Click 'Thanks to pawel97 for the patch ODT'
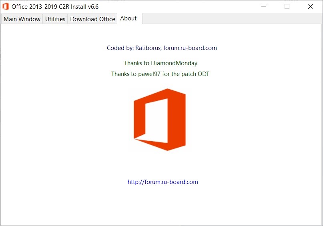This screenshot has width=323, height=226. pos(160,74)
